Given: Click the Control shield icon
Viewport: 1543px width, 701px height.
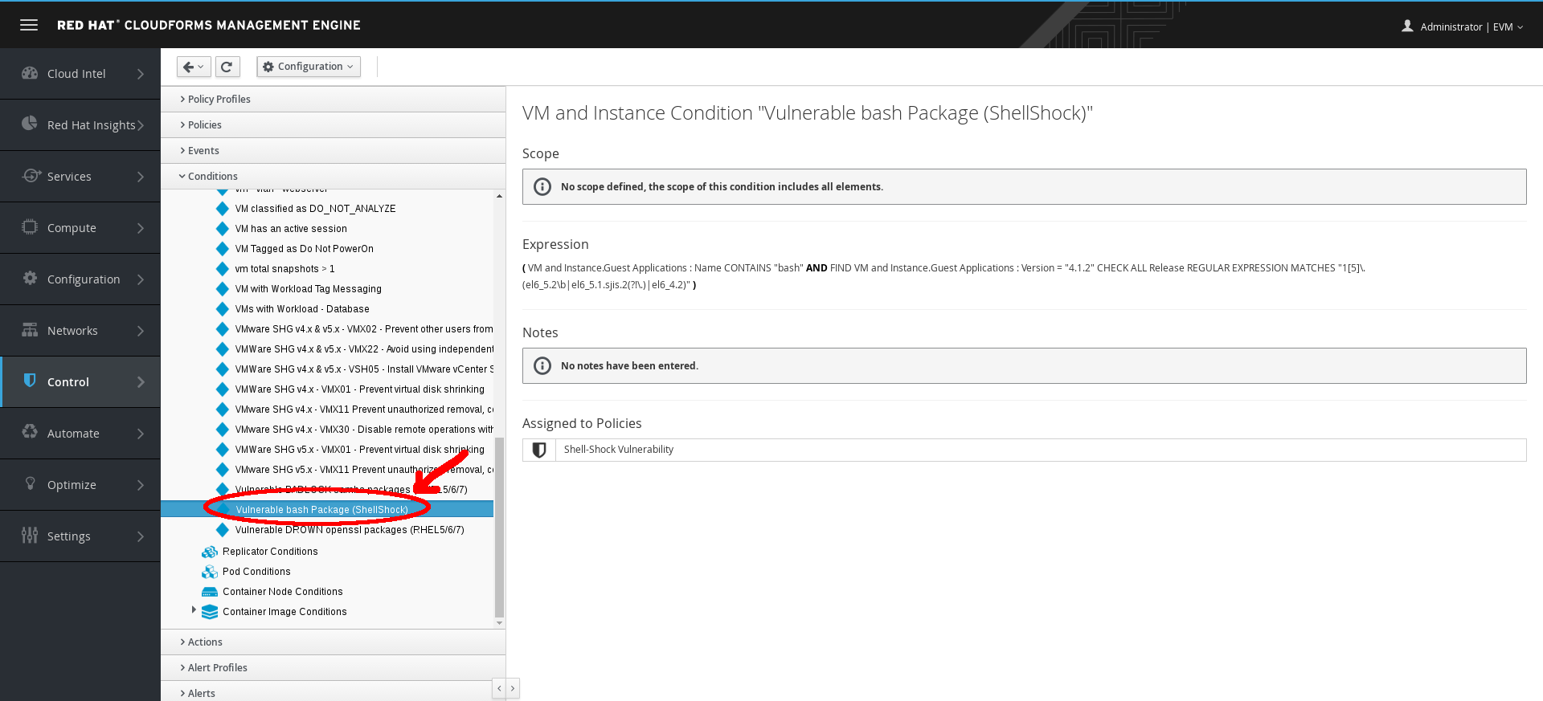Looking at the screenshot, I should click(30, 381).
